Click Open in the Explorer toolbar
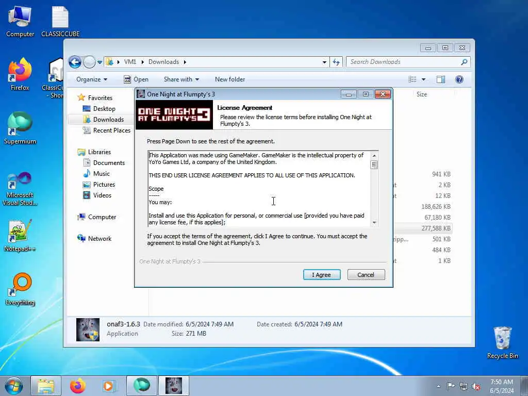Image resolution: width=528 pixels, height=396 pixels. point(136,79)
